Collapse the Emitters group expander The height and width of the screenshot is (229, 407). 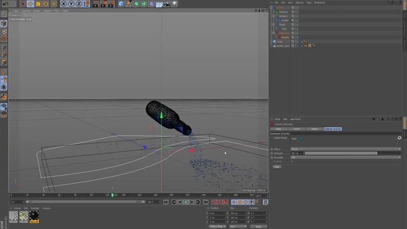coord(273,16)
